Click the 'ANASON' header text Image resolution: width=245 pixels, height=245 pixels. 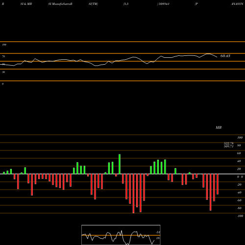pos(237,4)
